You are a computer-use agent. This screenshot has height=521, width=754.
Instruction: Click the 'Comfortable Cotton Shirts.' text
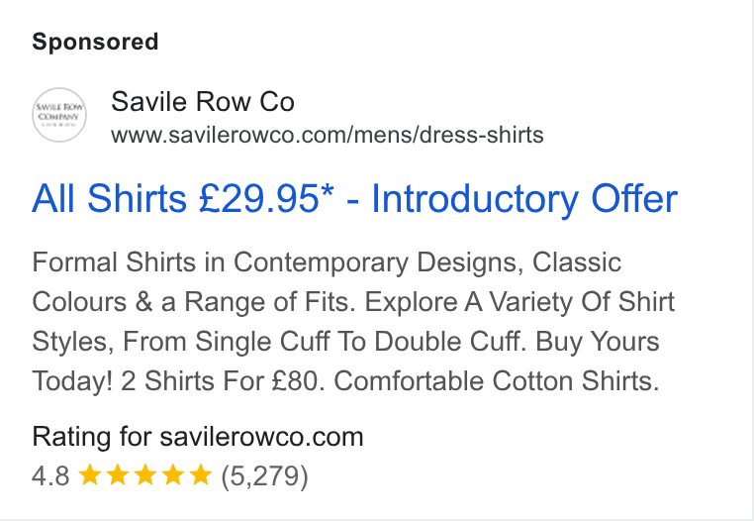point(497,381)
